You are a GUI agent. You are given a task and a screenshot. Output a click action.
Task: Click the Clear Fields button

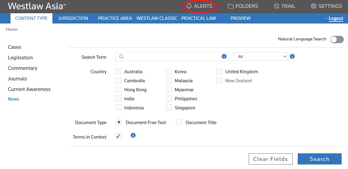point(271,159)
